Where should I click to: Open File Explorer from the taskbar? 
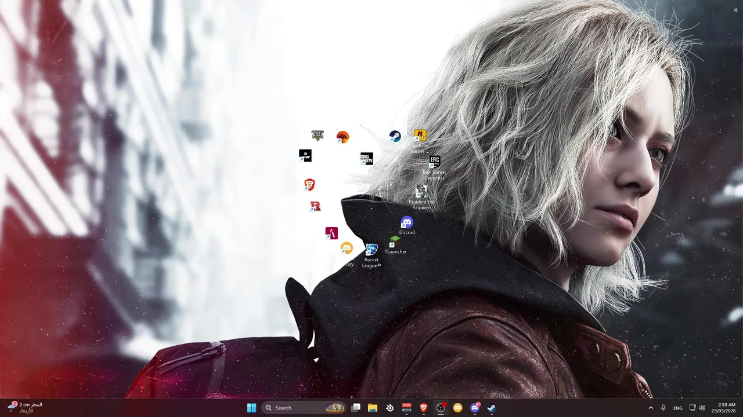coord(373,408)
